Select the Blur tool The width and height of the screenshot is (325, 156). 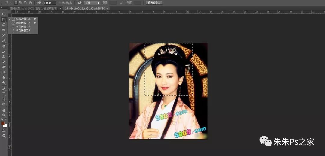[x=4, y=78]
